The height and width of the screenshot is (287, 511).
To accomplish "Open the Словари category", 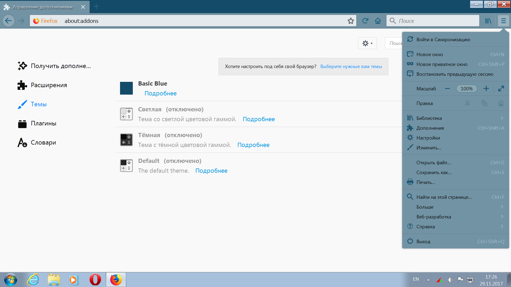I will pyautogui.click(x=37, y=142).
